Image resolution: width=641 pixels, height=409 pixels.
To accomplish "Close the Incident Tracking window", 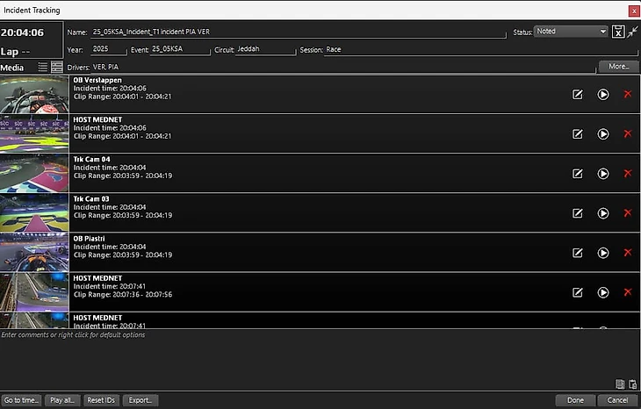I will (x=634, y=11).
